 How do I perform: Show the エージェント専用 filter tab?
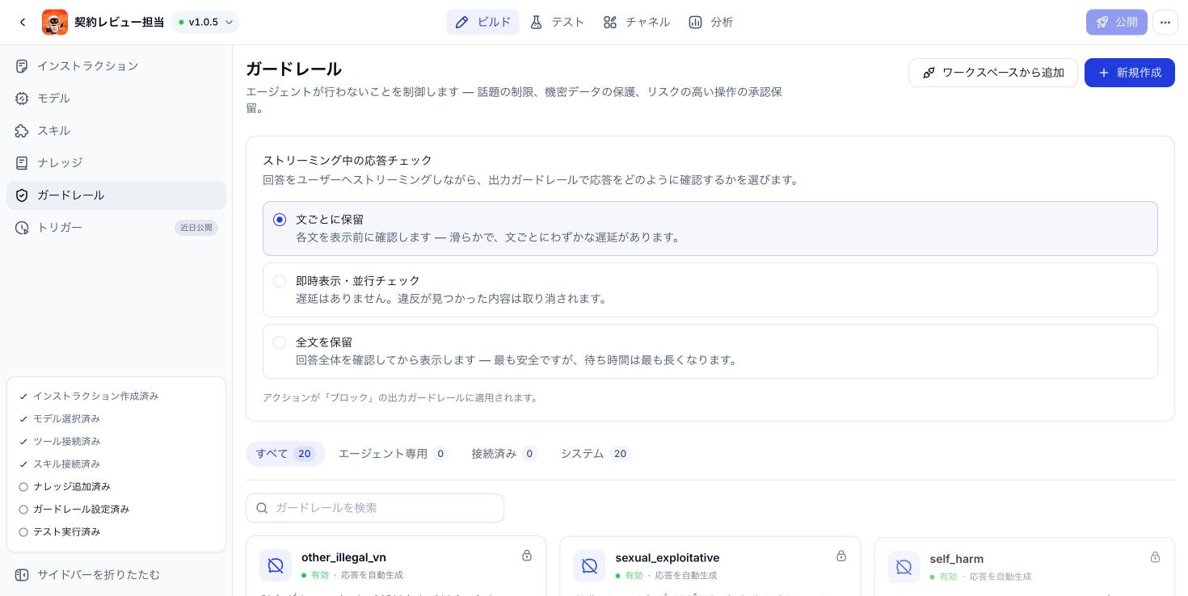tap(393, 454)
